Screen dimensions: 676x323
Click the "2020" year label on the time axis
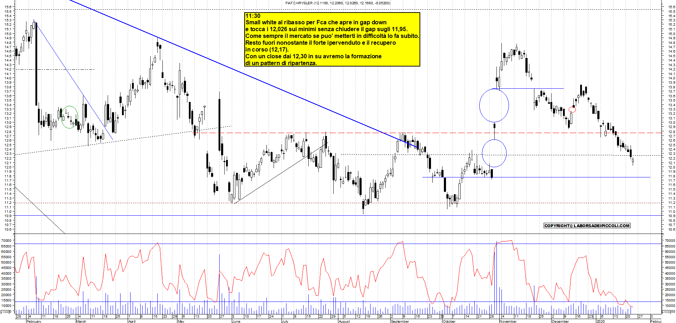pyautogui.click(x=601, y=321)
